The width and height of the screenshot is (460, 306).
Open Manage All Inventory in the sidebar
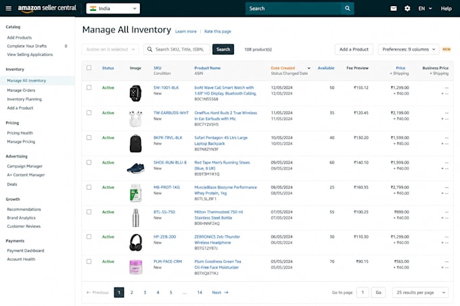[26, 80]
